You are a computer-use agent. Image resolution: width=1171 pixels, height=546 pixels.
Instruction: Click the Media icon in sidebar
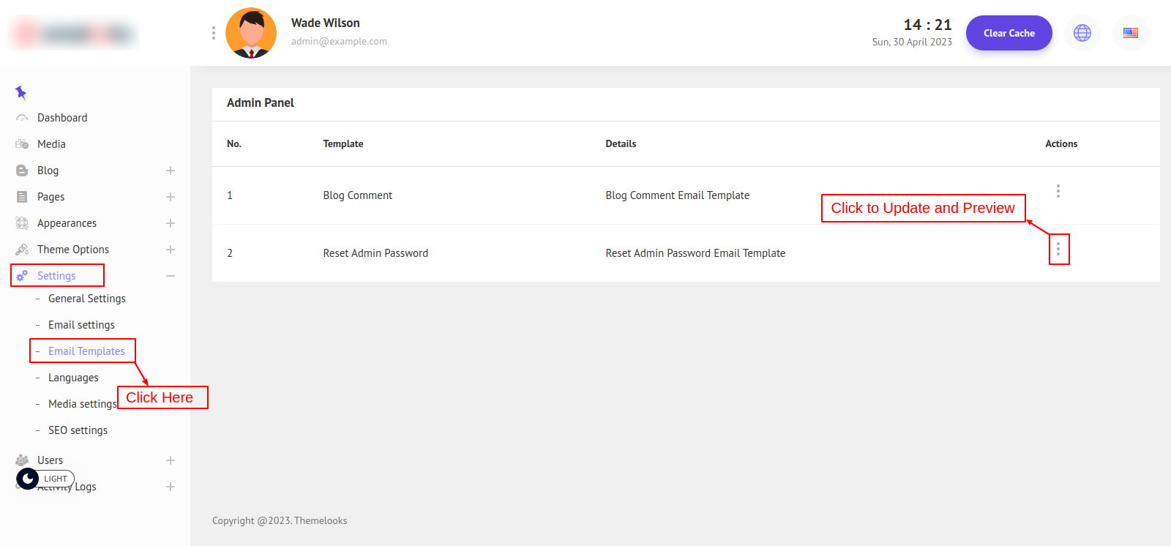point(22,144)
